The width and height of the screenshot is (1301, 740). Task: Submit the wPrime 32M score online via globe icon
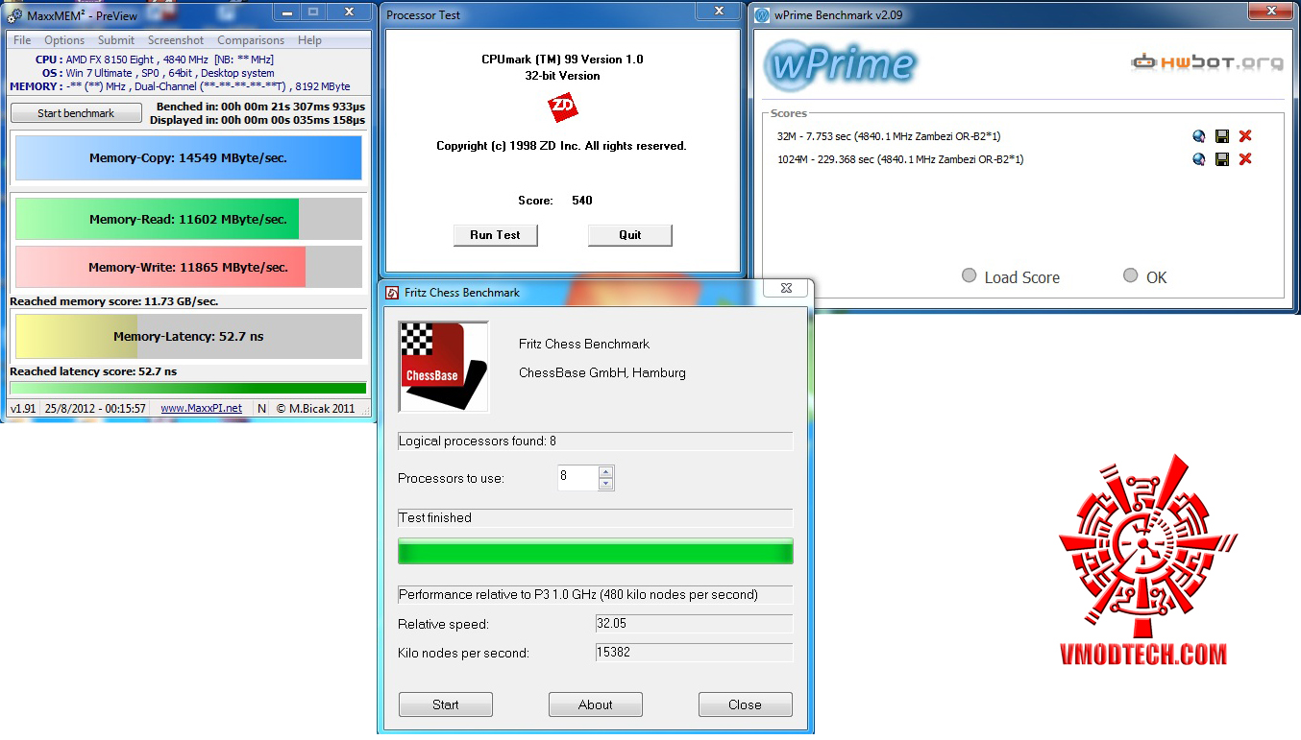coord(1198,136)
